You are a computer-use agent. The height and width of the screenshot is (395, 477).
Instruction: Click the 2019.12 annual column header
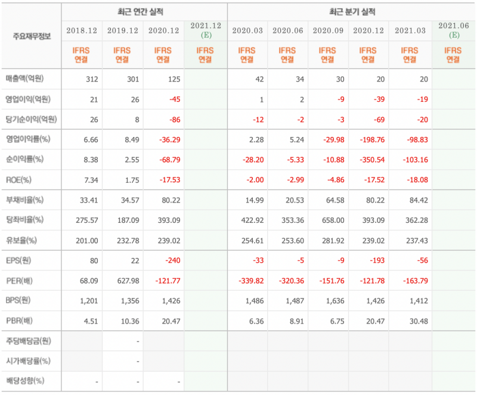123,31
